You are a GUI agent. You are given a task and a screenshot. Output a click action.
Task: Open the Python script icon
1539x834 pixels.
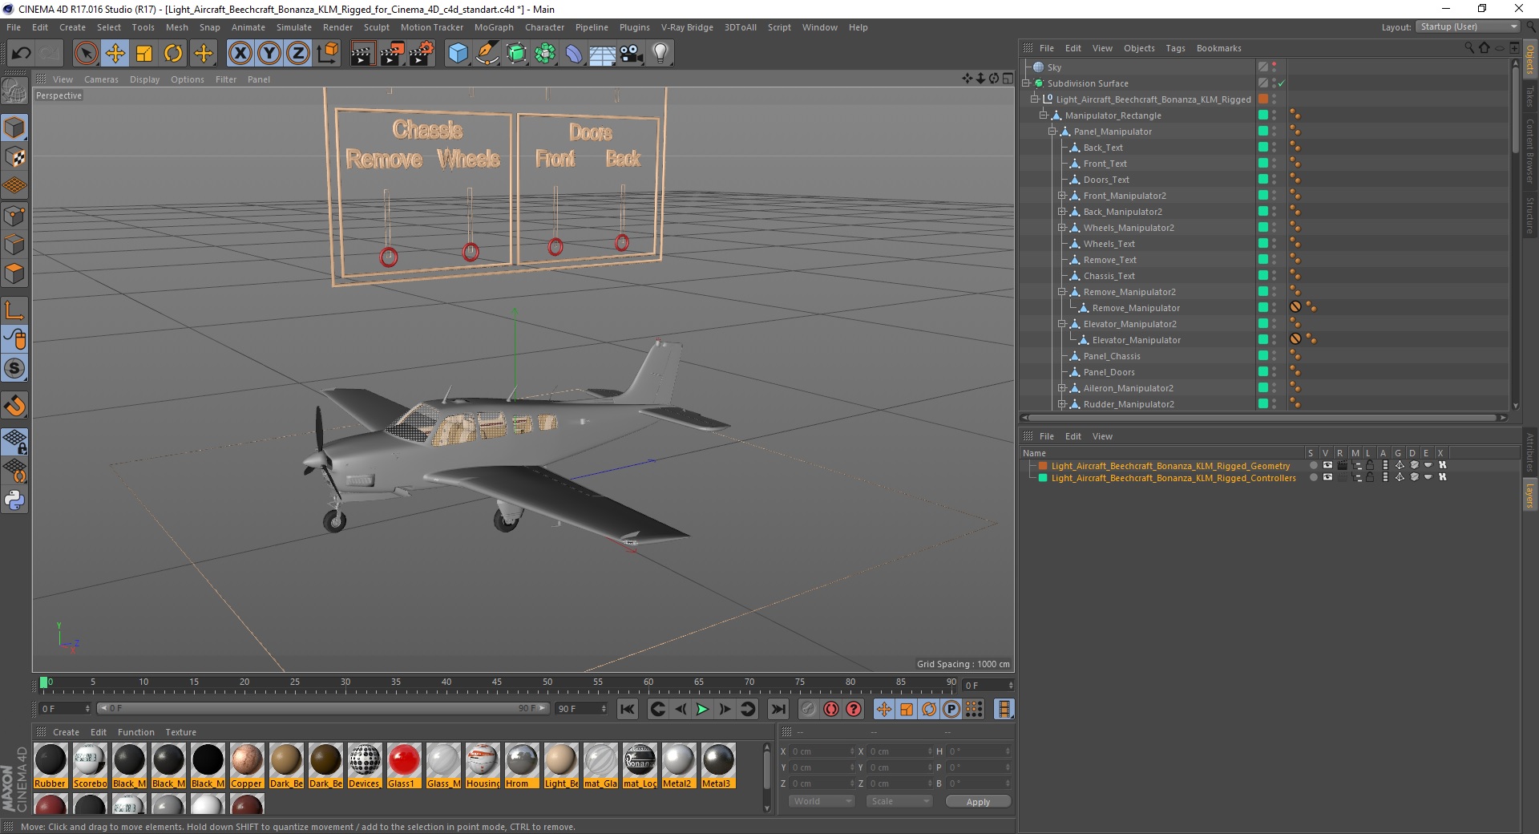coord(14,500)
